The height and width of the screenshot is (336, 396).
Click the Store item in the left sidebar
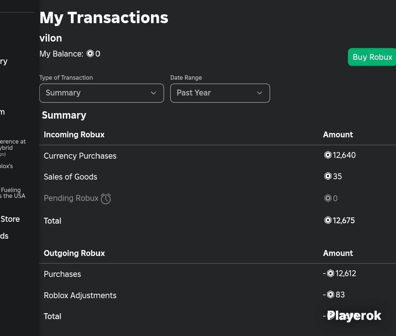pyautogui.click(x=10, y=219)
